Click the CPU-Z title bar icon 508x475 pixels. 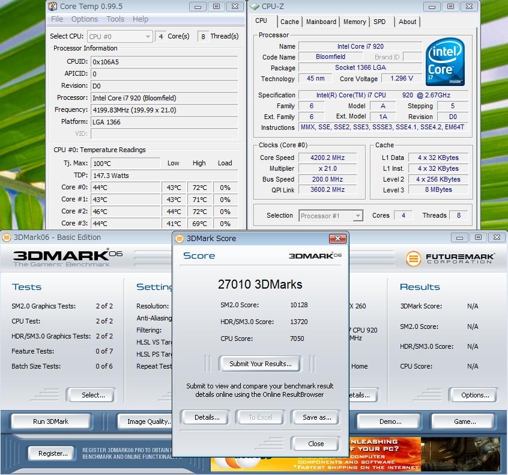255,7
